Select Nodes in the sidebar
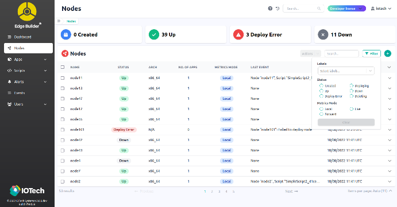 click(28, 48)
